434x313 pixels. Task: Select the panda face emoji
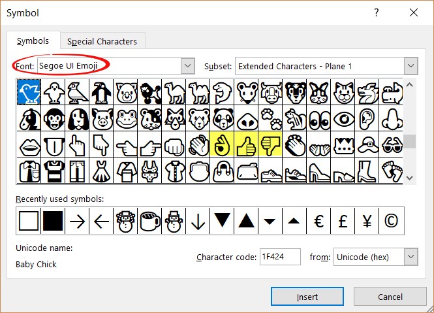(223, 118)
